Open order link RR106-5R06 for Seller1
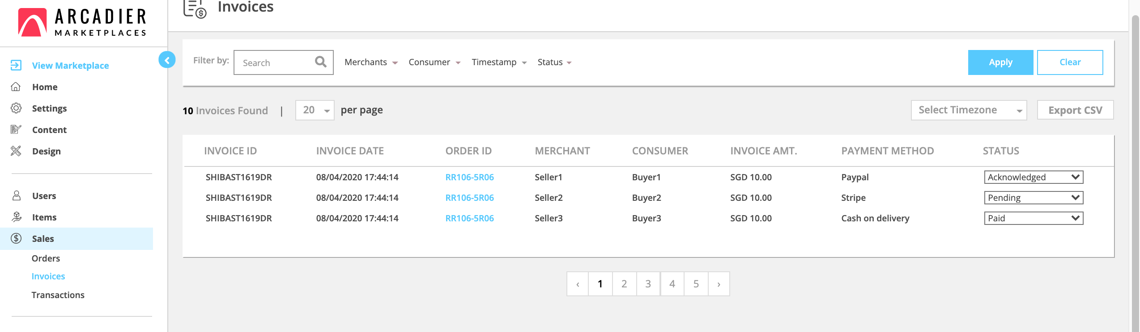 pos(469,177)
